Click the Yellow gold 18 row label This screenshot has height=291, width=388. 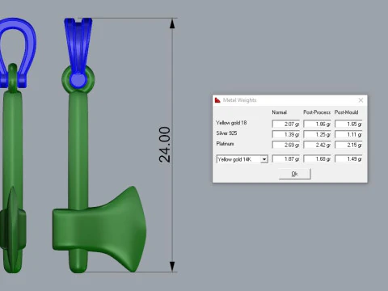click(231, 123)
